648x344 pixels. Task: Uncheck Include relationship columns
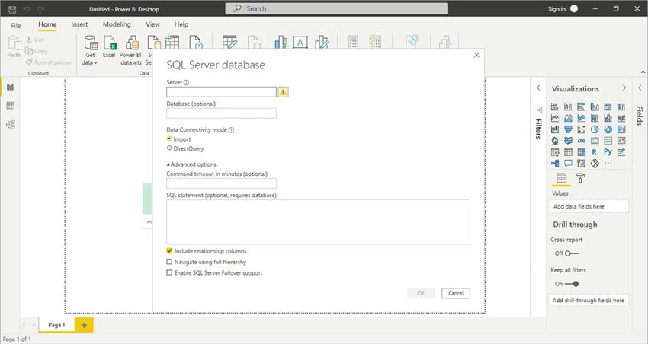(x=169, y=251)
